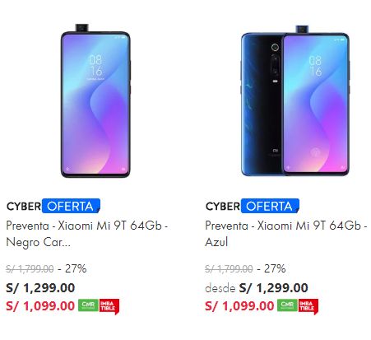The width and height of the screenshot is (371, 340).
Task: Open the Preventa Xiaomi Mi 9T Negro Car... title link
Action: click(87, 234)
